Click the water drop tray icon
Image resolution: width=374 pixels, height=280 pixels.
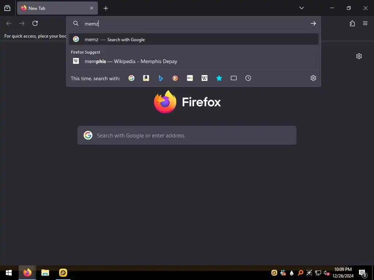click(292, 273)
